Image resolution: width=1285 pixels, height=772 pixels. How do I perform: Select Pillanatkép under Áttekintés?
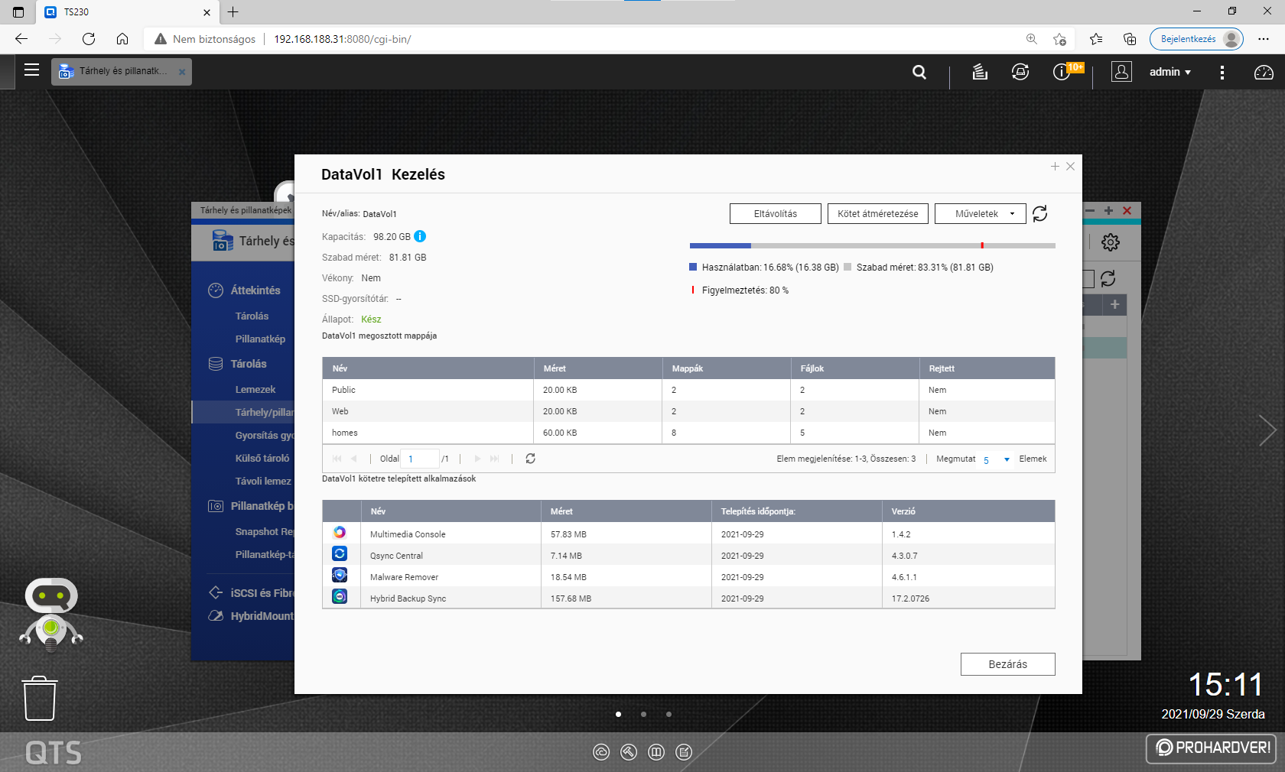(260, 339)
